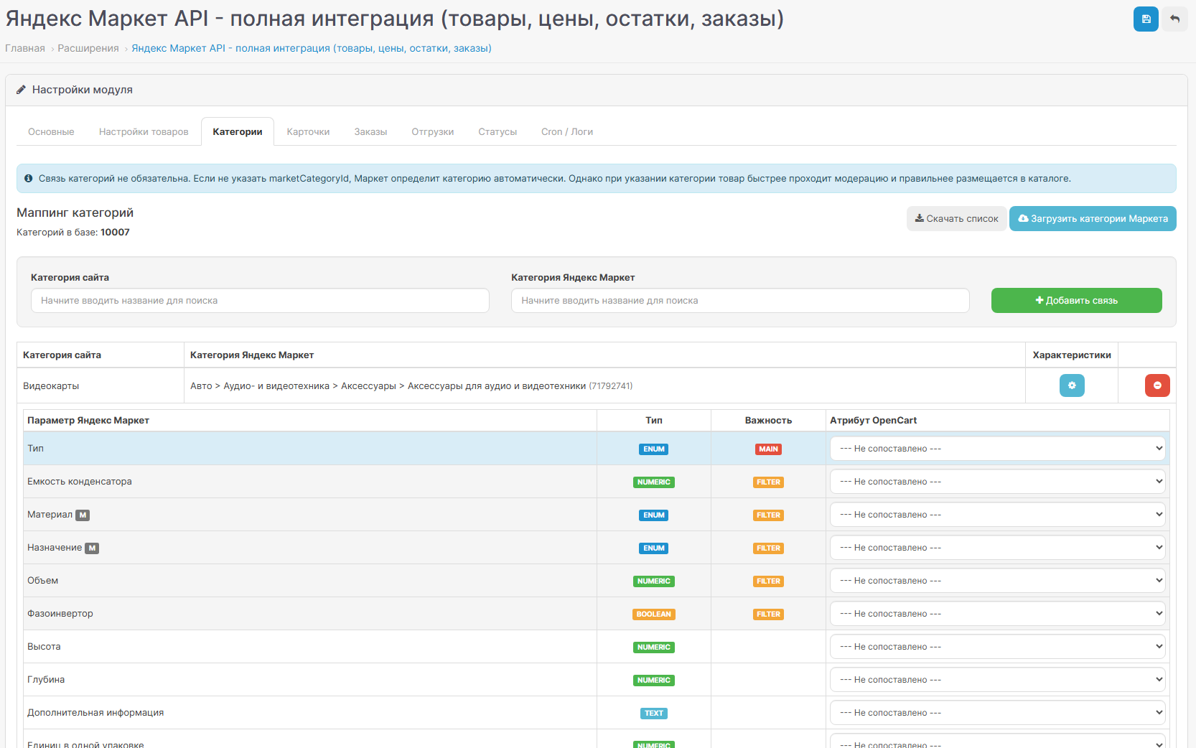This screenshot has width=1196, height=748.
Task: Click the Дополнительная информация parameter name
Action: click(95, 713)
